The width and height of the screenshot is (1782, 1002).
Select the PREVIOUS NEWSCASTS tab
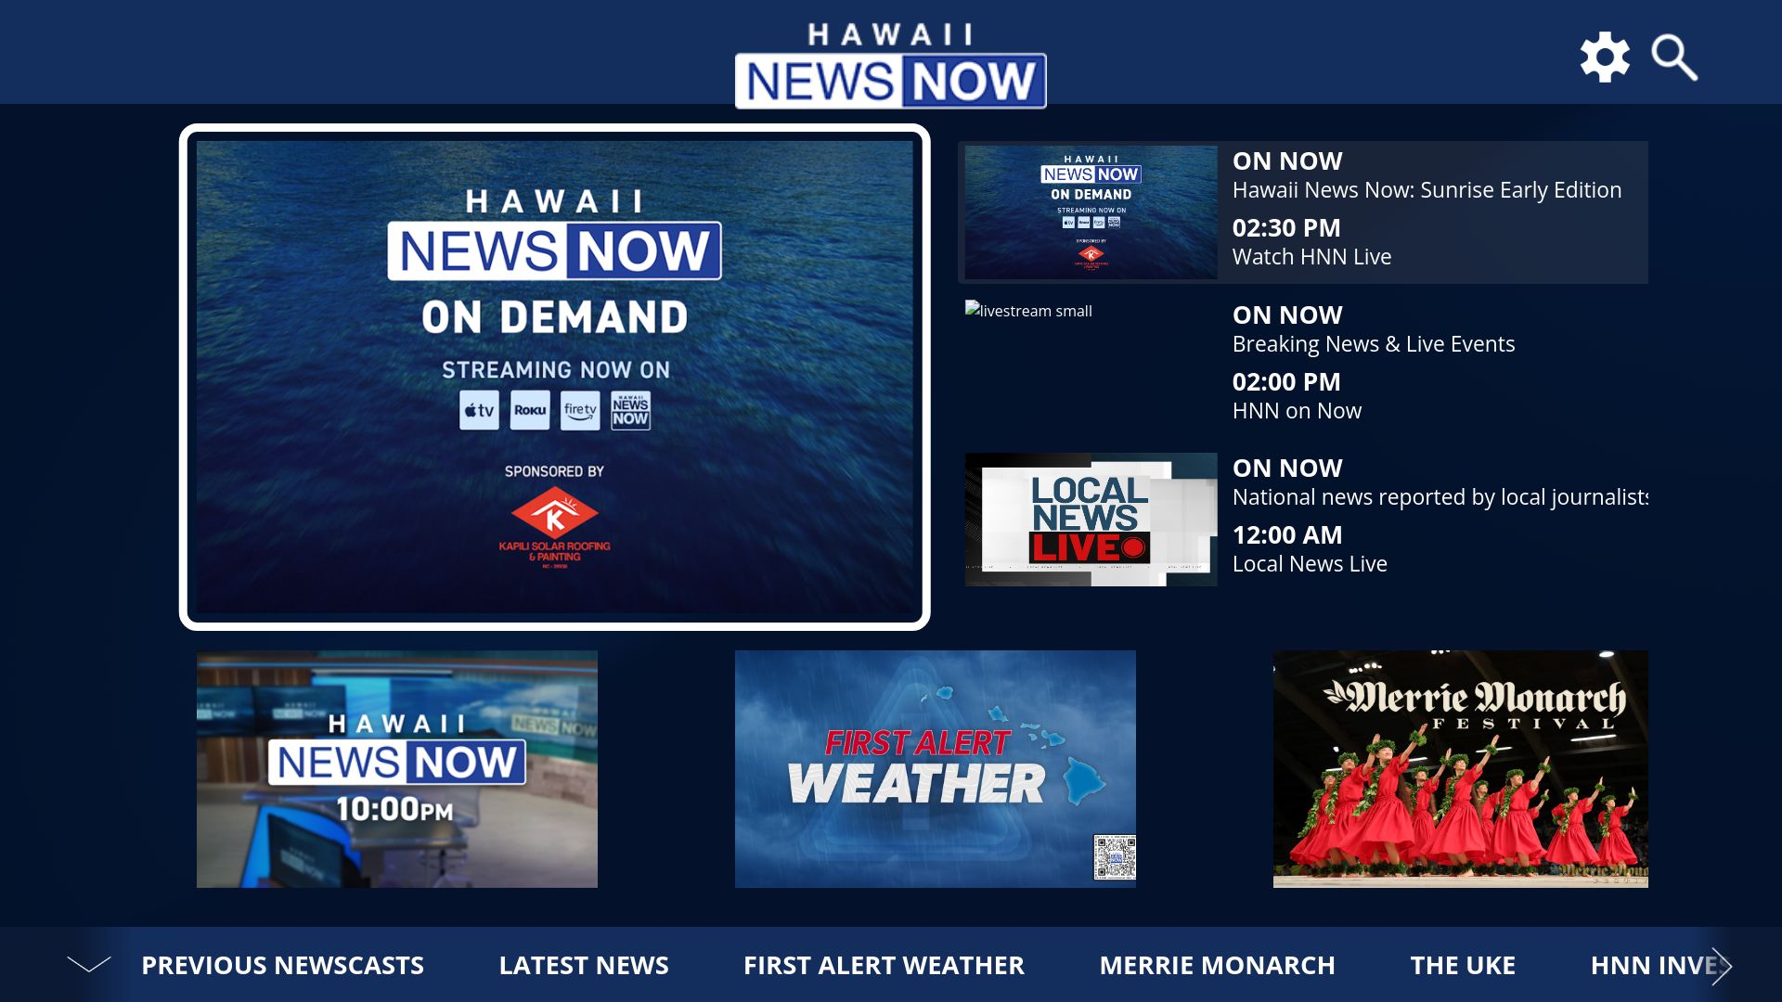point(283,965)
